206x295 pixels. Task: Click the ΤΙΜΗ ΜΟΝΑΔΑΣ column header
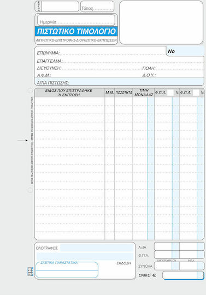point(144,92)
